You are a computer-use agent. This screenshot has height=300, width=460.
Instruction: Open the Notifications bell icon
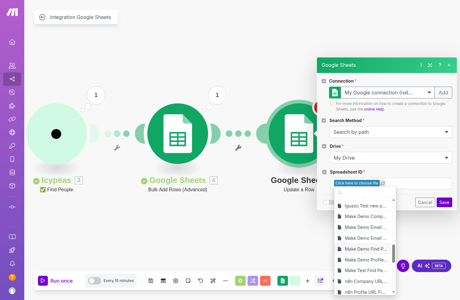click(12, 263)
